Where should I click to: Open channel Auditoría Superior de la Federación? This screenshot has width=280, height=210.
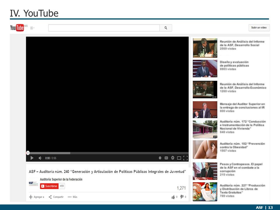tap(61, 179)
